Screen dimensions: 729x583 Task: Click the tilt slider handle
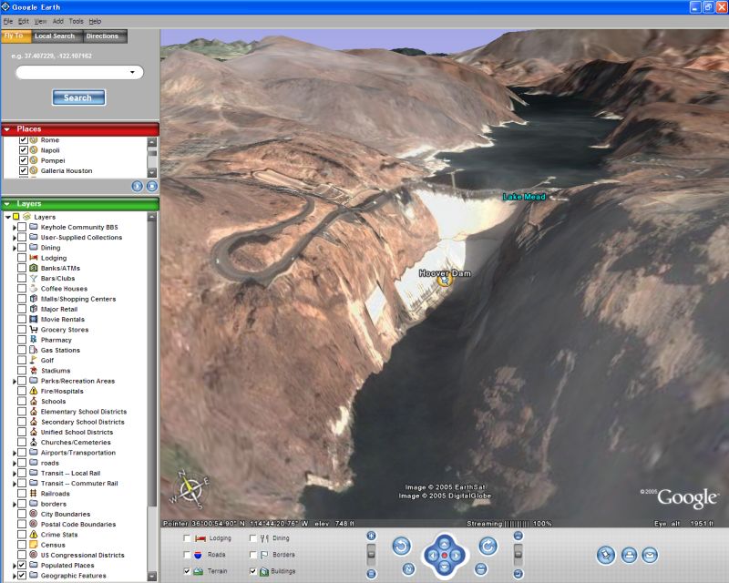click(518, 552)
